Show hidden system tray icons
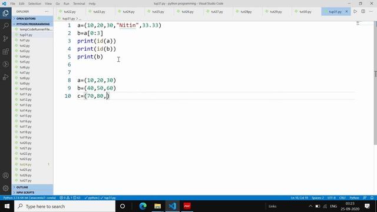 (x=310, y=206)
